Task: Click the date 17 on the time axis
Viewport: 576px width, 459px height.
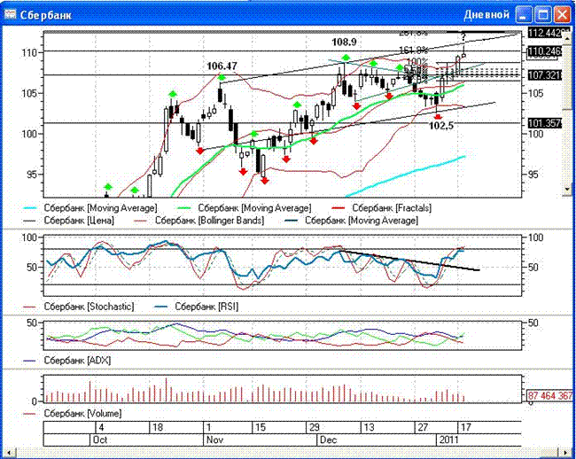Action: click(466, 427)
